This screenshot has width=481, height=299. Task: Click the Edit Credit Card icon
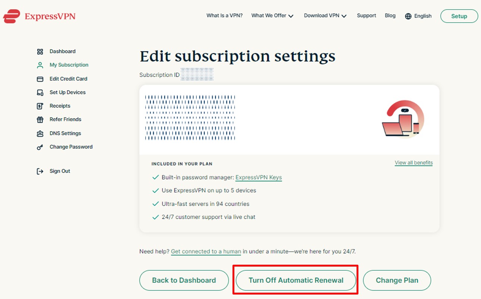[40, 79]
